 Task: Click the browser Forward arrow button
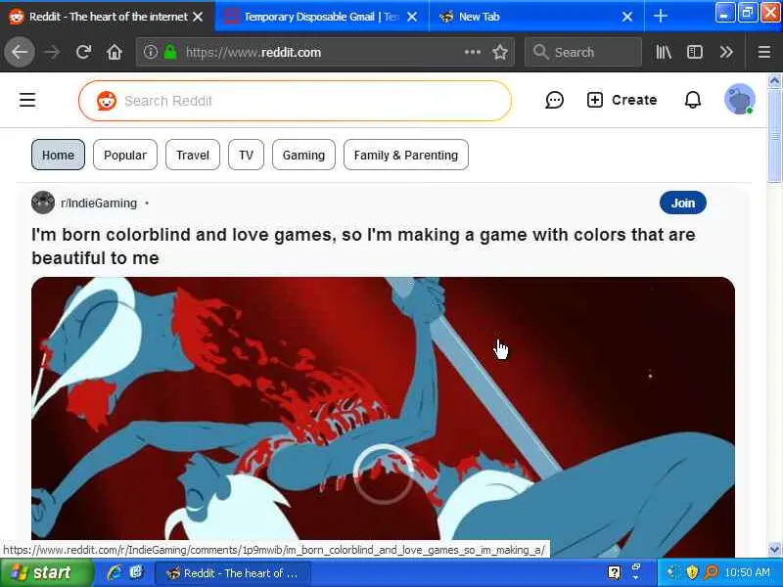52,52
